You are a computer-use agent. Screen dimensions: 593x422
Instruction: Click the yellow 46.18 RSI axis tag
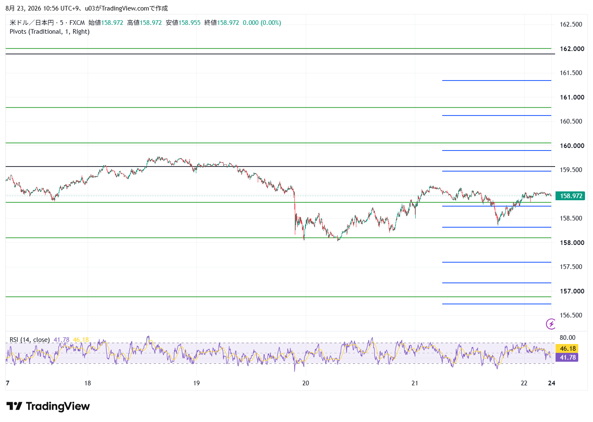(567, 349)
